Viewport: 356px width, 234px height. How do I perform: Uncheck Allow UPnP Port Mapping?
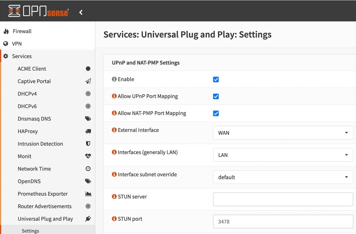(x=216, y=96)
